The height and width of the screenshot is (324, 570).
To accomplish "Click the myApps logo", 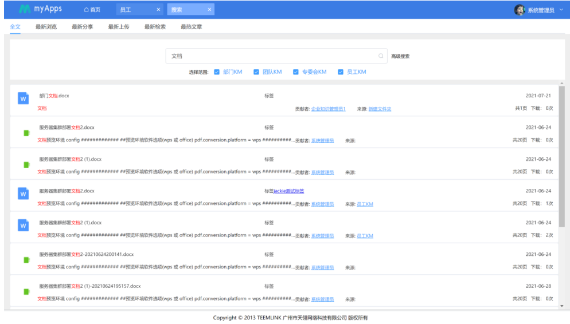I will point(40,9).
